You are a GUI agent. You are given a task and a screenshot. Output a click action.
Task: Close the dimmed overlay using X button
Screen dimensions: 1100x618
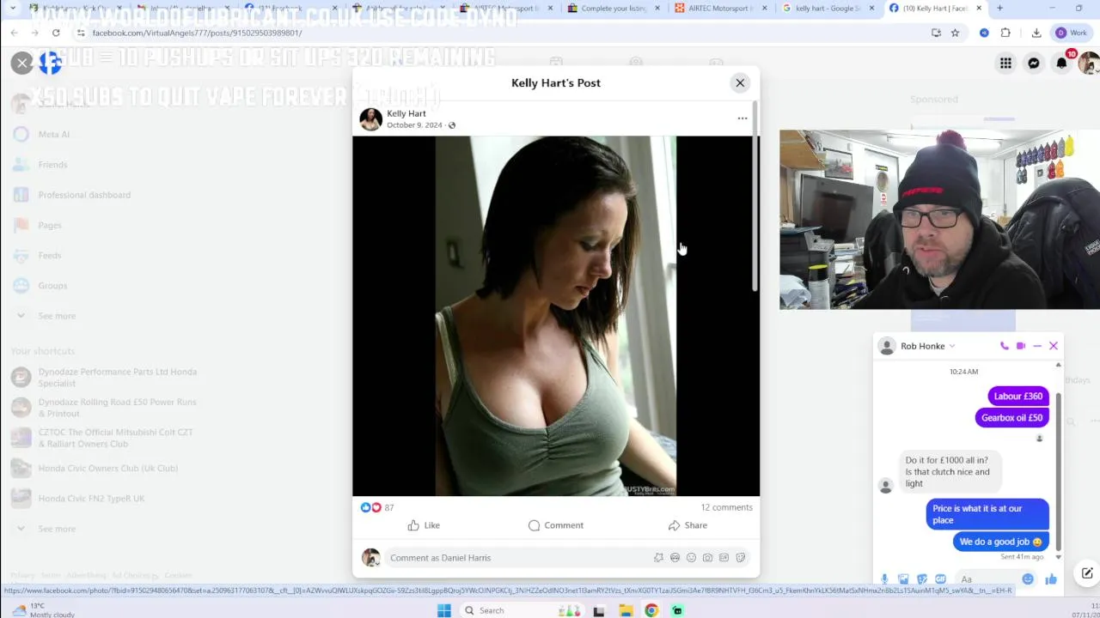point(22,63)
